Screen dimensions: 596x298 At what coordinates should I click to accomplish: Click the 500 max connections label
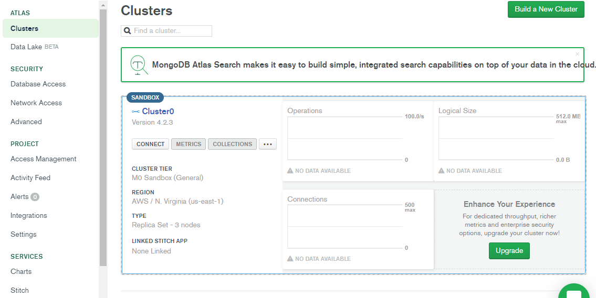tap(410, 207)
